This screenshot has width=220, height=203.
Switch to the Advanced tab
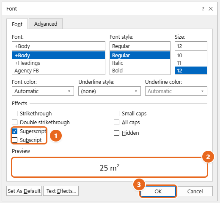(x=46, y=24)
